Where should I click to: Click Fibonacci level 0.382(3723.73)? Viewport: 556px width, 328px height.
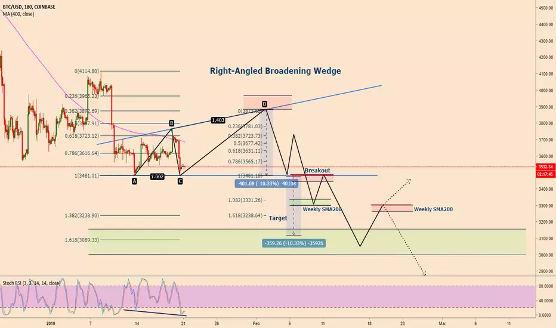[245, 136]
